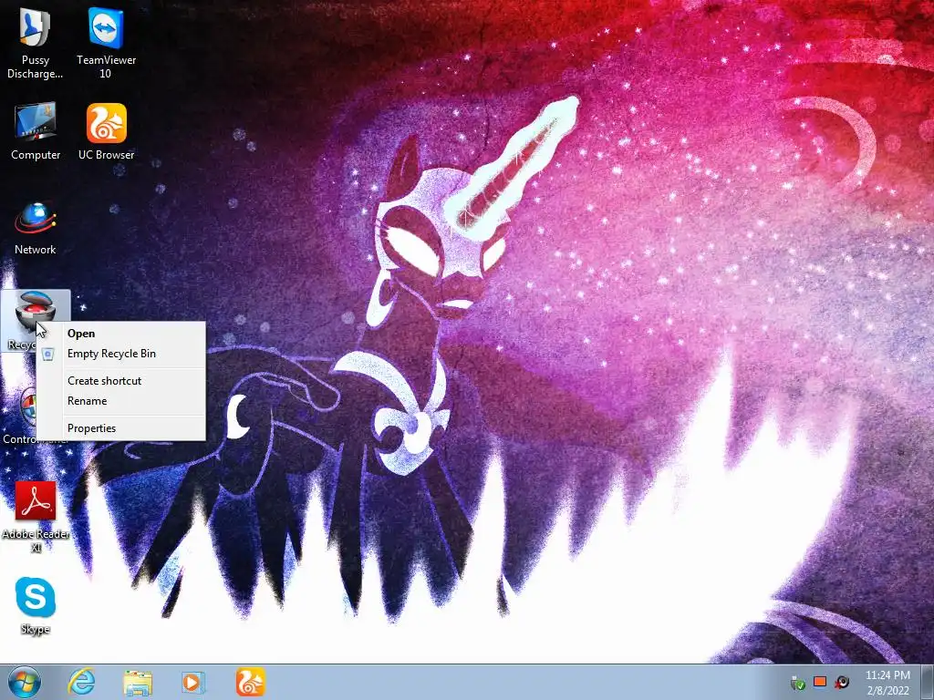Click the orange screen tray icon
The height and width of the screenshot is (700, 934).
point(820,682)
